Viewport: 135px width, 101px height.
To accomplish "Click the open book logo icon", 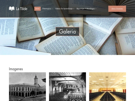I will [12, 9].
